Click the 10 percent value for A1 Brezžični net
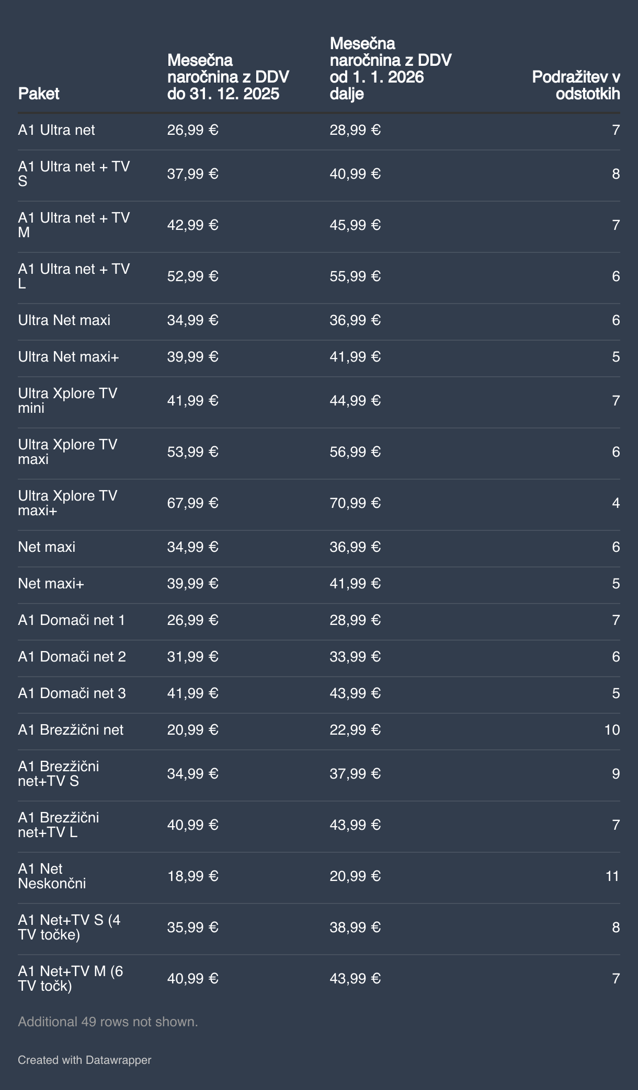 point(612,729)
